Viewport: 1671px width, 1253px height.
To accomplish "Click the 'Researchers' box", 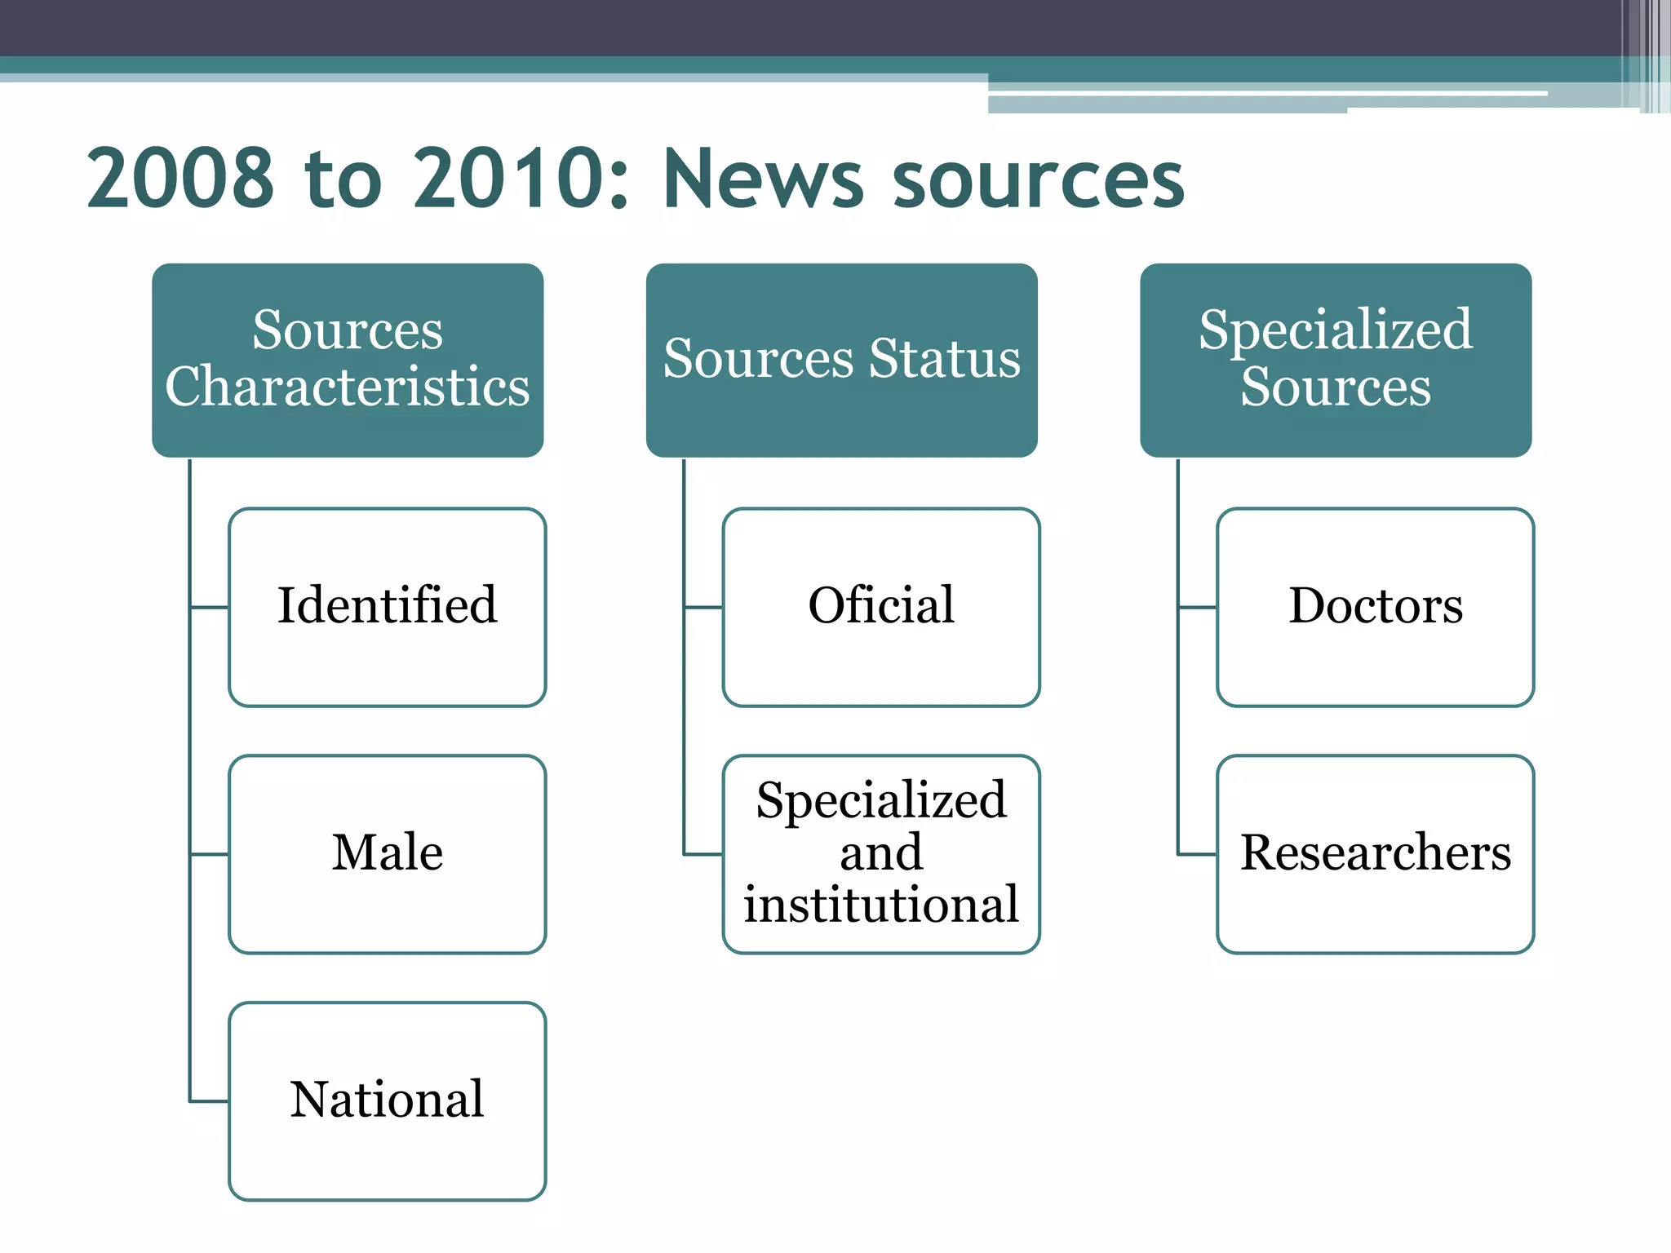I will click(x=1376, y=854).
